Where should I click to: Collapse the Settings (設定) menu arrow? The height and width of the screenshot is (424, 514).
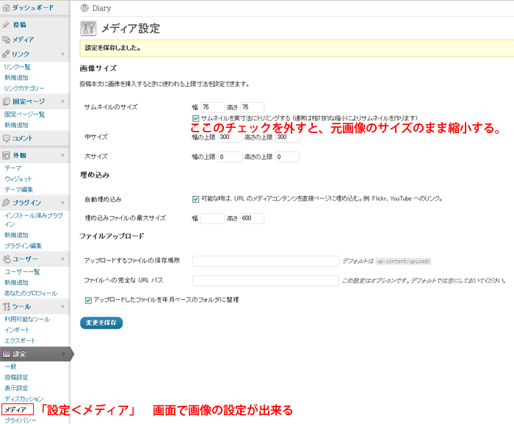click(62, 354)
